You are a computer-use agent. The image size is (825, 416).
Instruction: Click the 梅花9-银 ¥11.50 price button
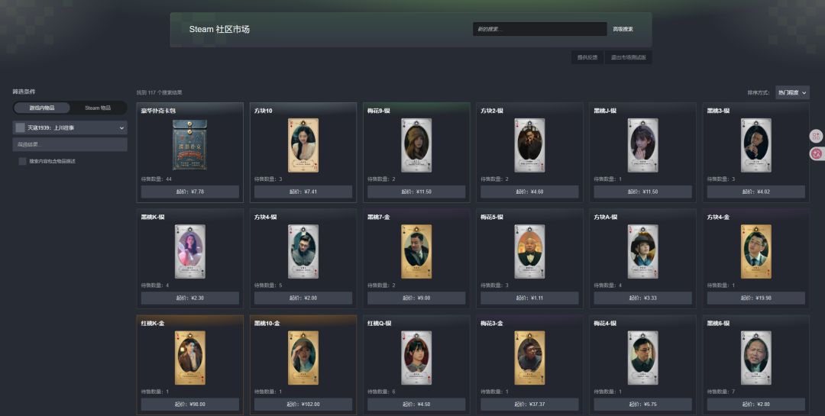416,192
